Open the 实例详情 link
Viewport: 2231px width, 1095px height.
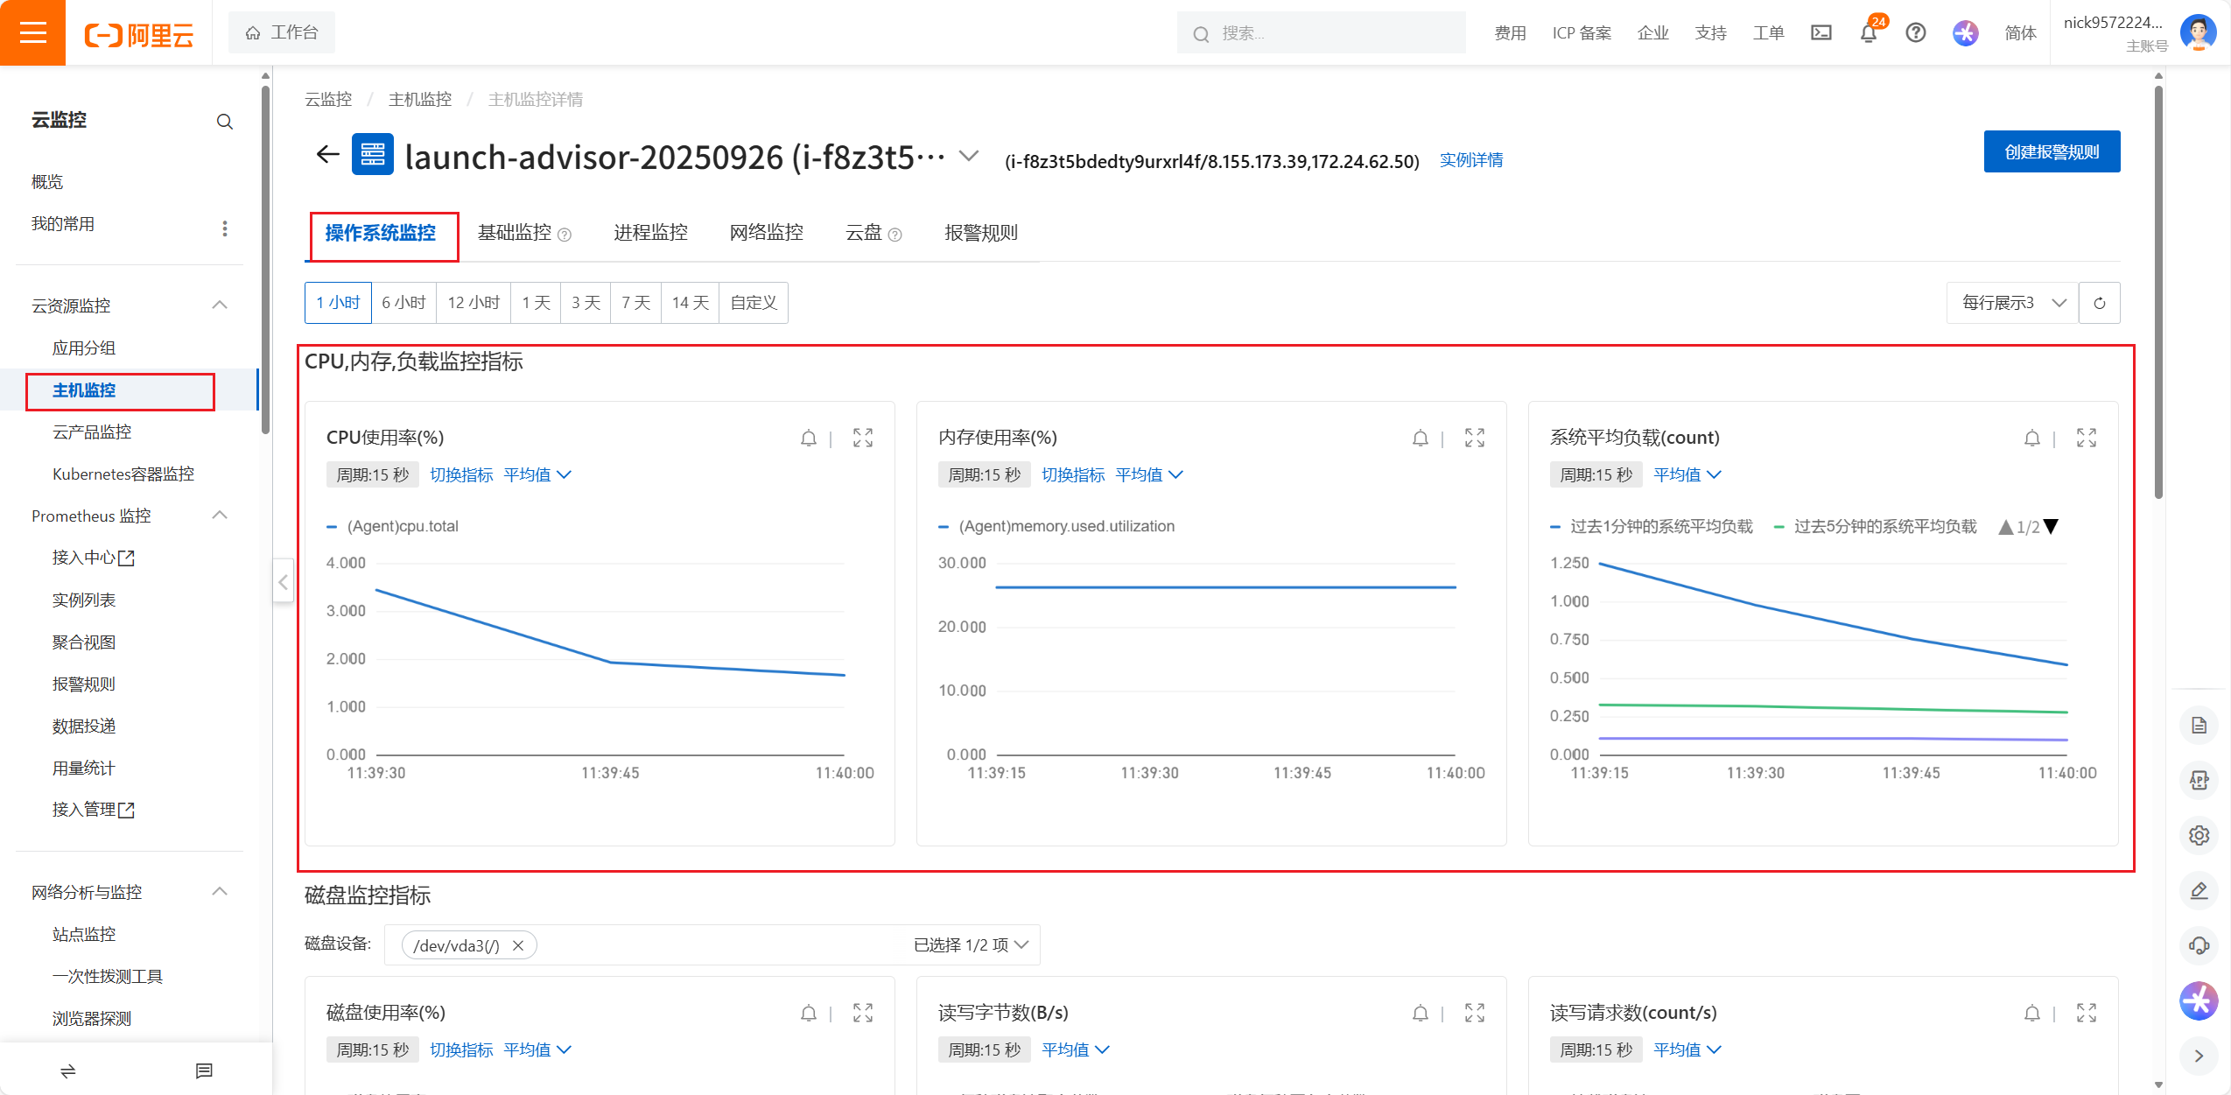1470,160
